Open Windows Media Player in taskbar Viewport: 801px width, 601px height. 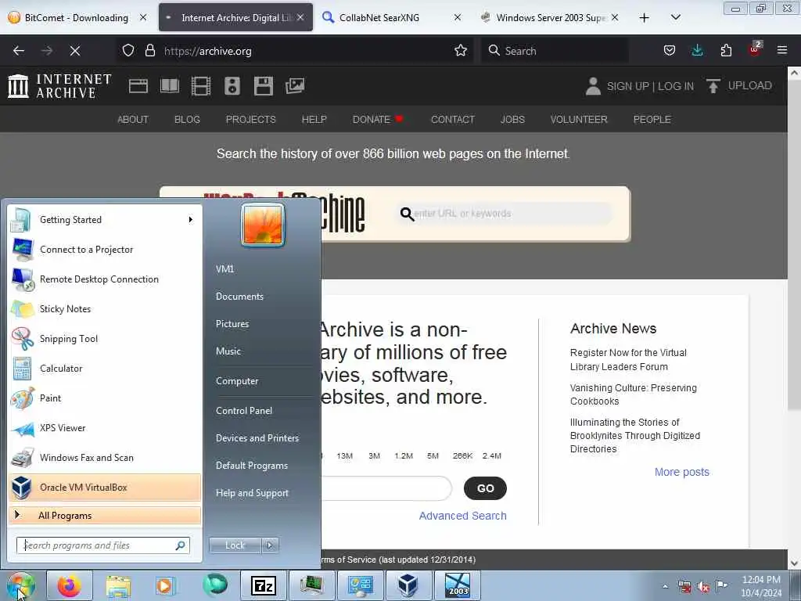[164, 585]
